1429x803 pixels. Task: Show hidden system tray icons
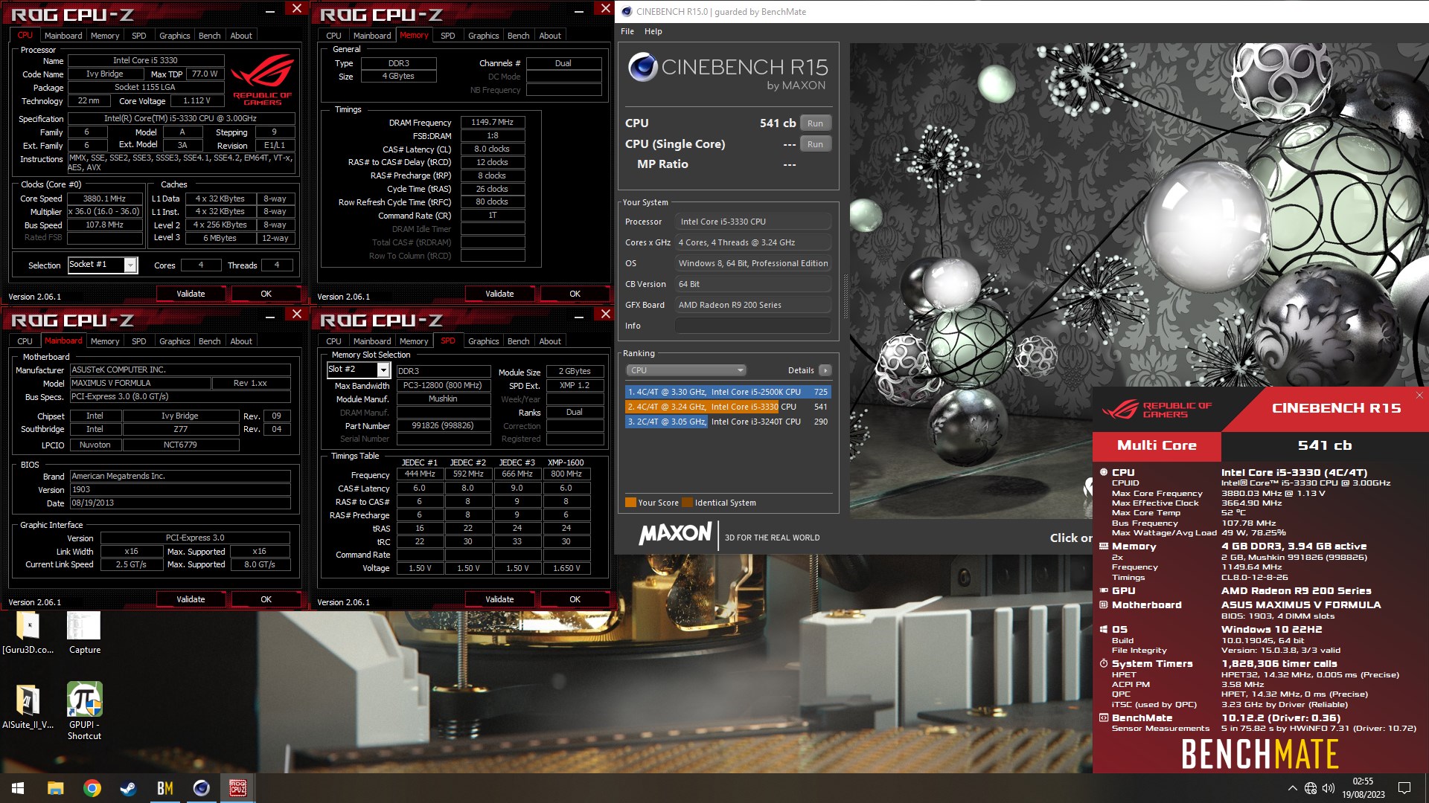click(1292, 788)
